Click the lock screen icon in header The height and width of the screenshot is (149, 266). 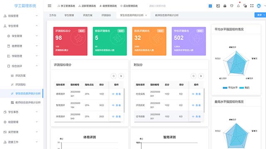[225, 6]
